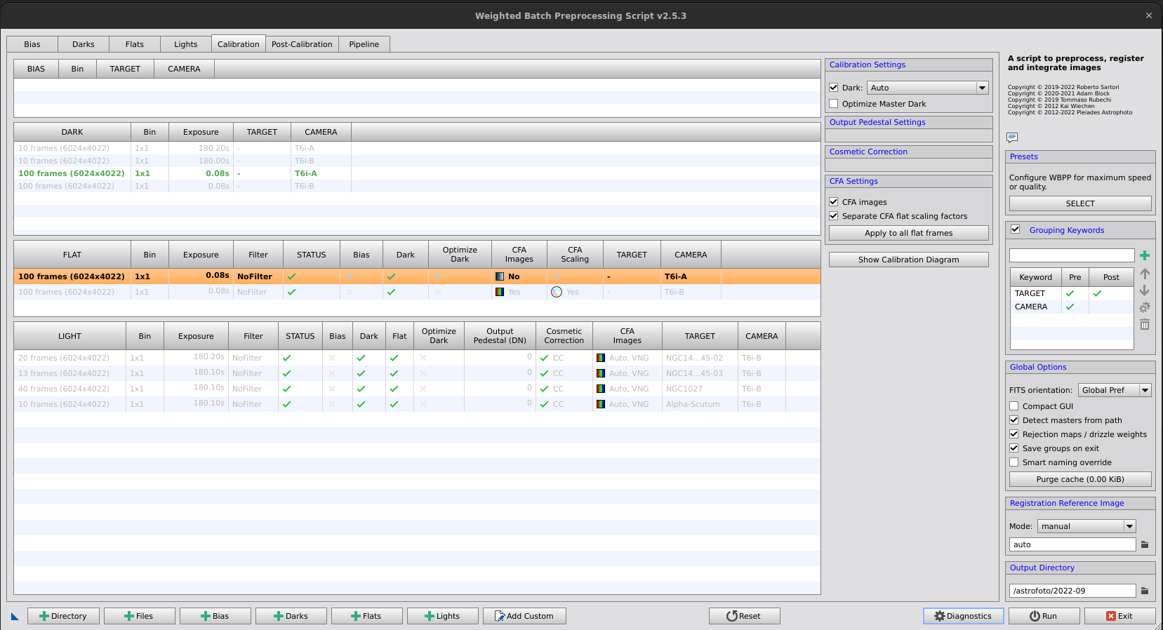1163x630 pixels.
Task: Switch to the Bias tab
Action: (32, 44)
